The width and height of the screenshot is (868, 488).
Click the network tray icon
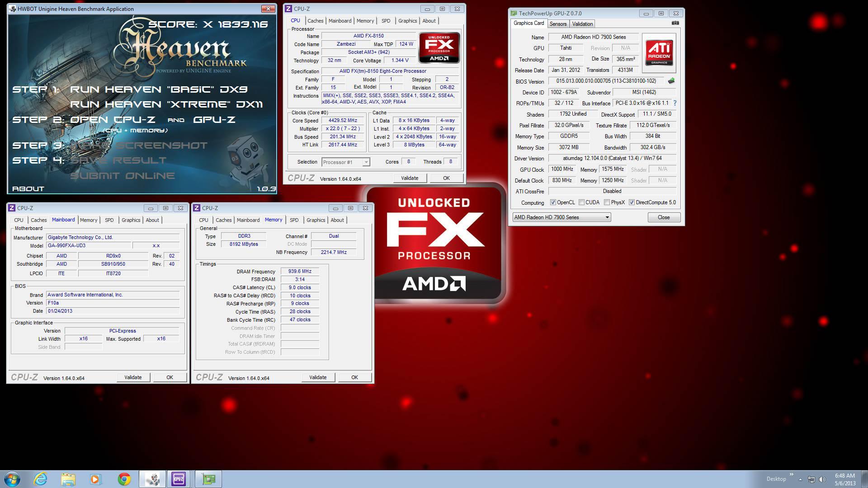(x=811, y=479)
